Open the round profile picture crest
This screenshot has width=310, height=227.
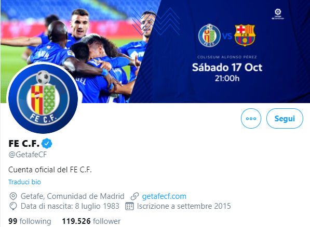43,98
